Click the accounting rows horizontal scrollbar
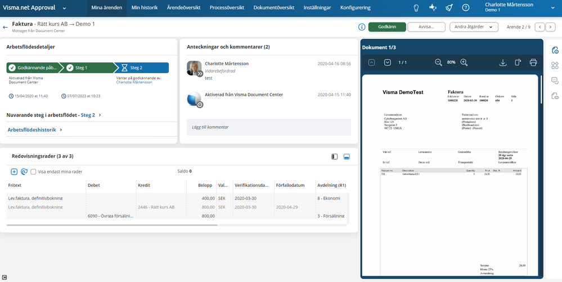This screenshot has width=562, height=282. coord(112,225)
